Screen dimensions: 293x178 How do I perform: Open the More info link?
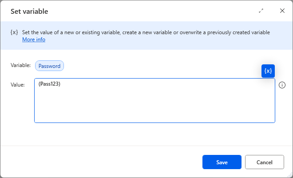tap(34, 40)
